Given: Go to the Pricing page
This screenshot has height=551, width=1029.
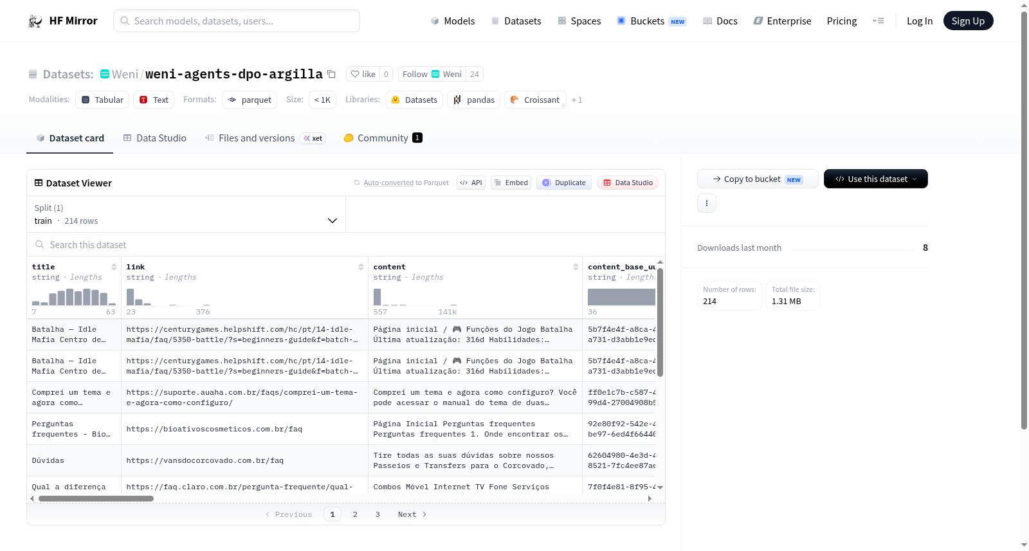Looking at the screenshot, I should [x=842, y=21].
